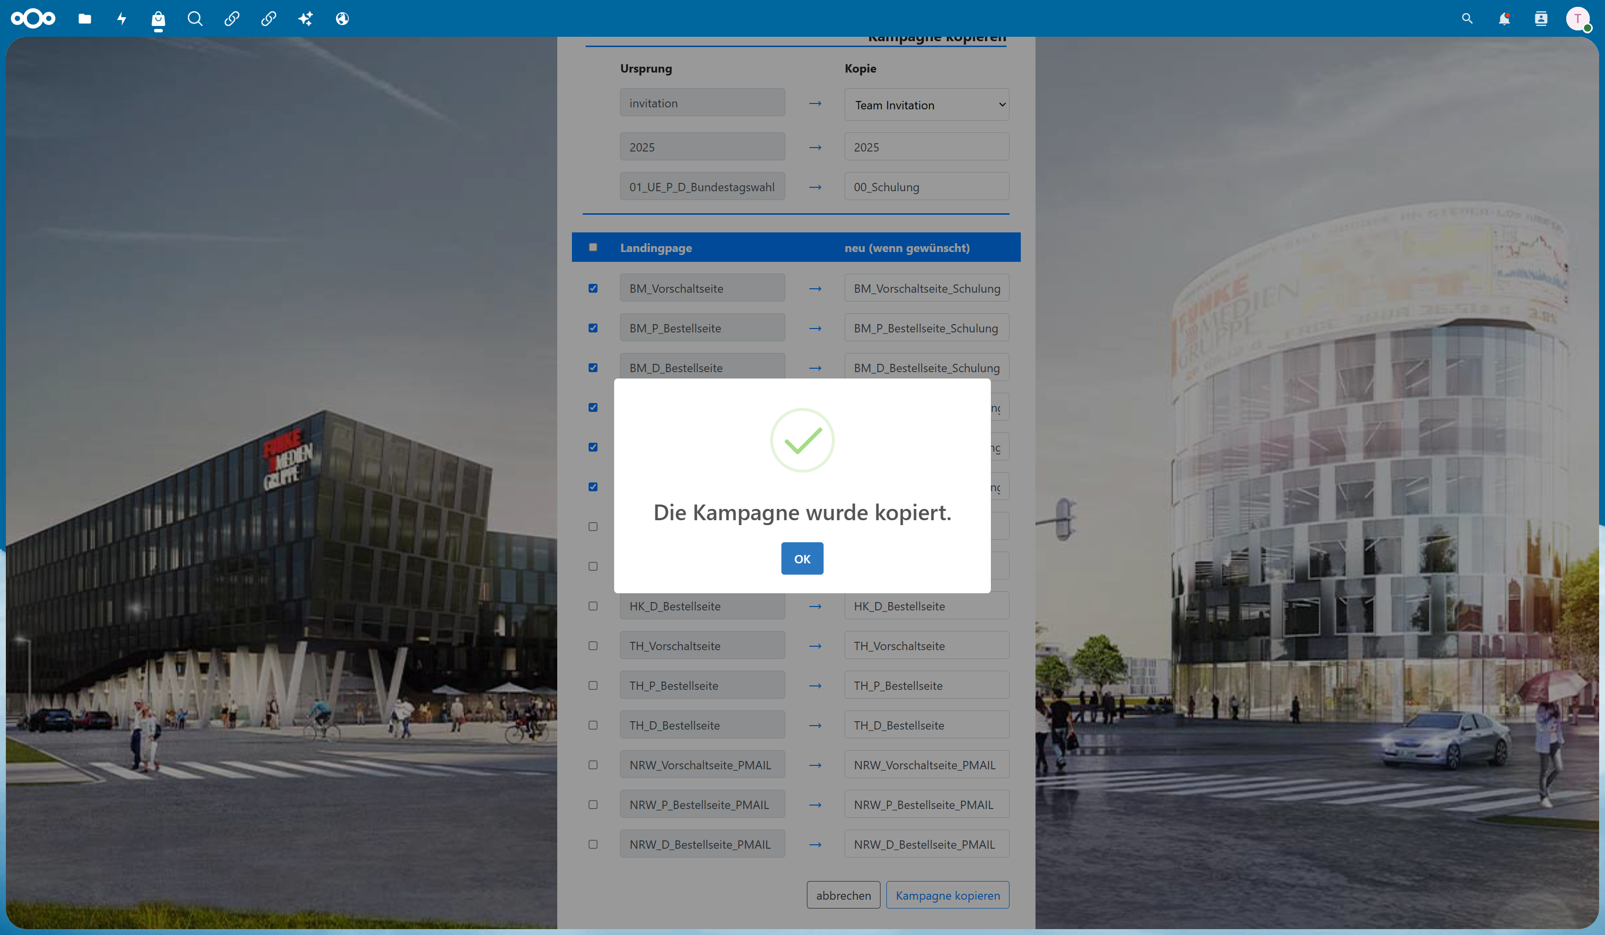Viewport: 1605px width, 935px height.
Task: Click the 'neu (wenn gewünscht)' column header
Action: click(907, 248)
